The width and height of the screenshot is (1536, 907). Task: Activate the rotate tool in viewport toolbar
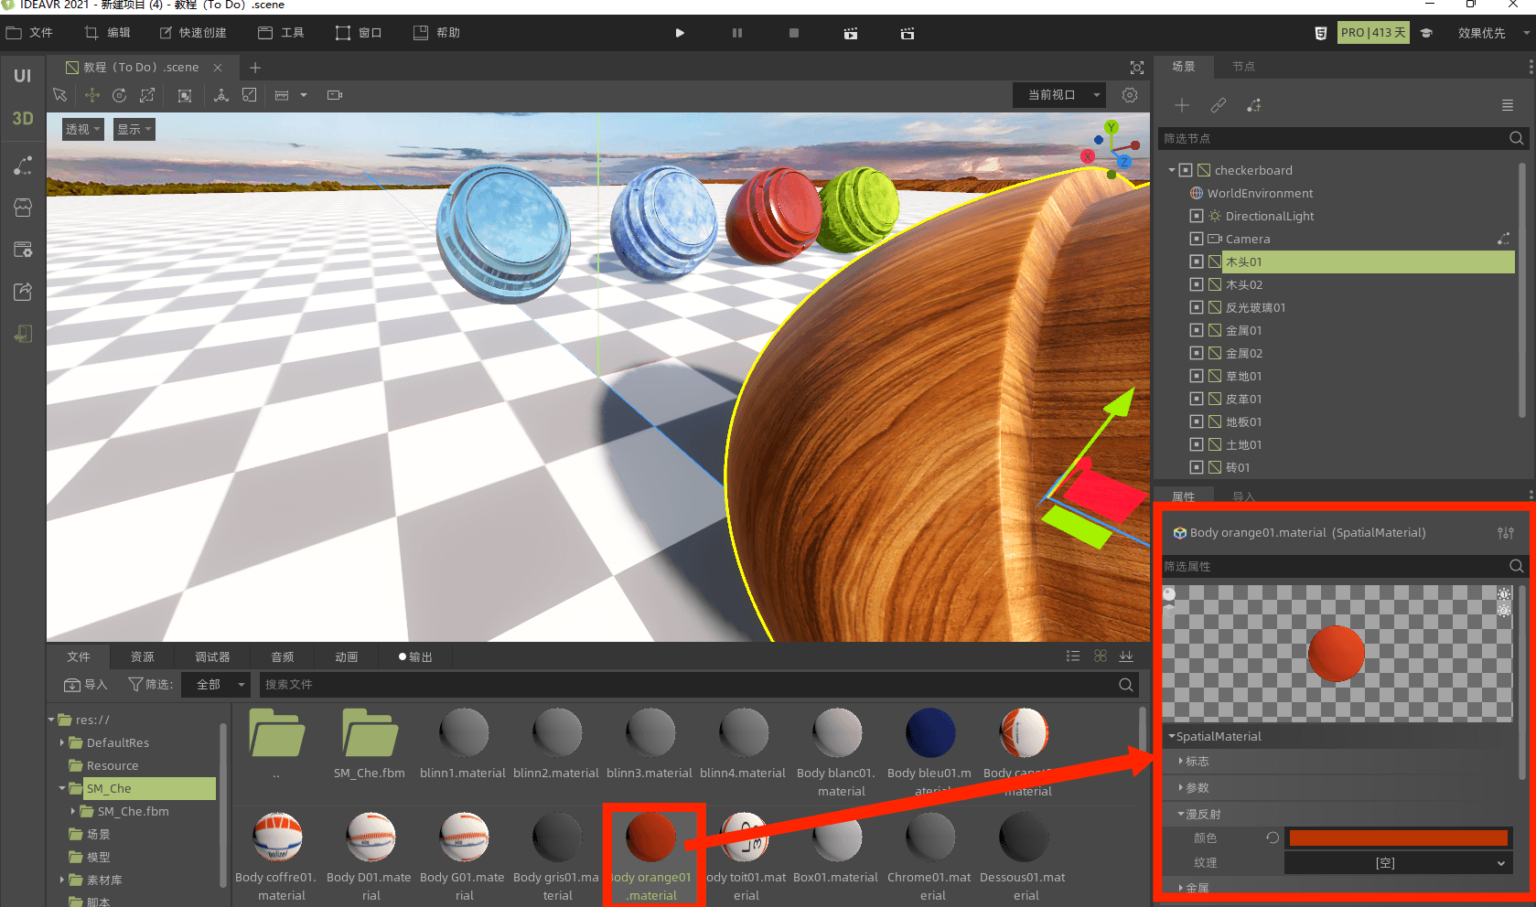(120, 95)
